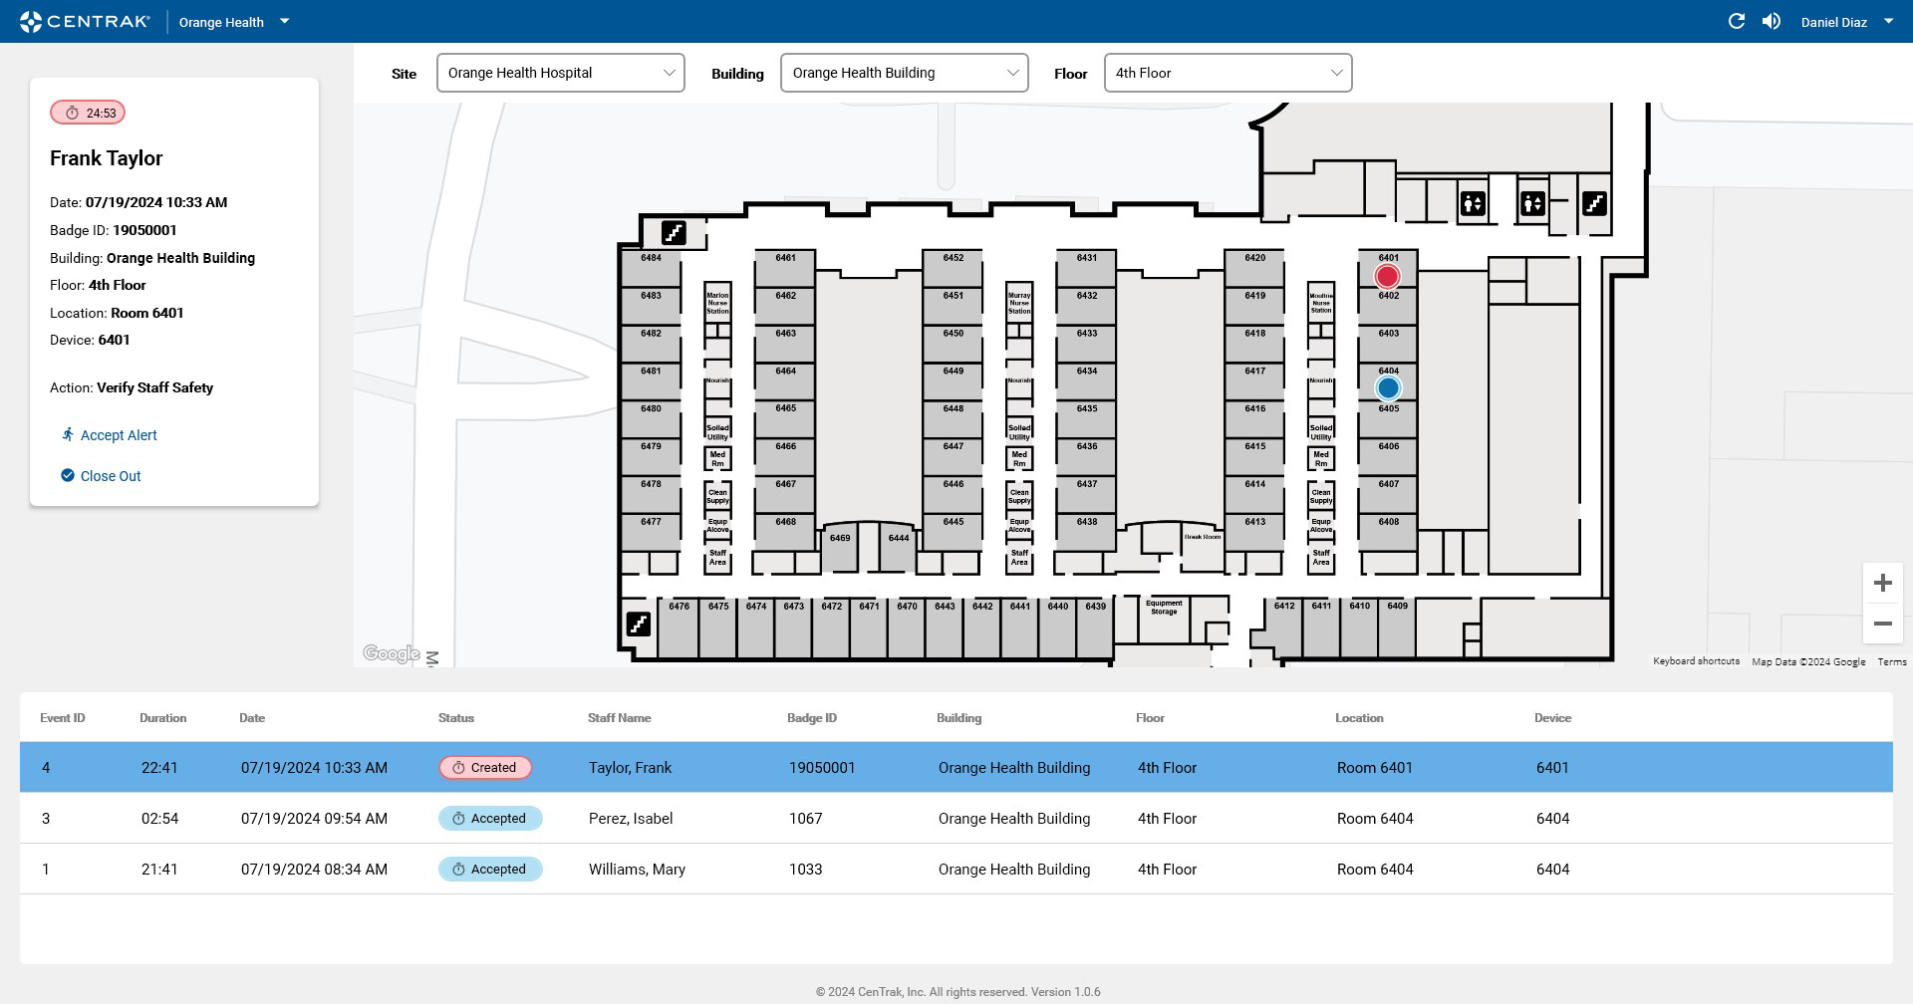Select the blue marker in room 6404
The height and width of the screenshot is (1004, 1913).
pyautogui.click(x=1388, y=387)
